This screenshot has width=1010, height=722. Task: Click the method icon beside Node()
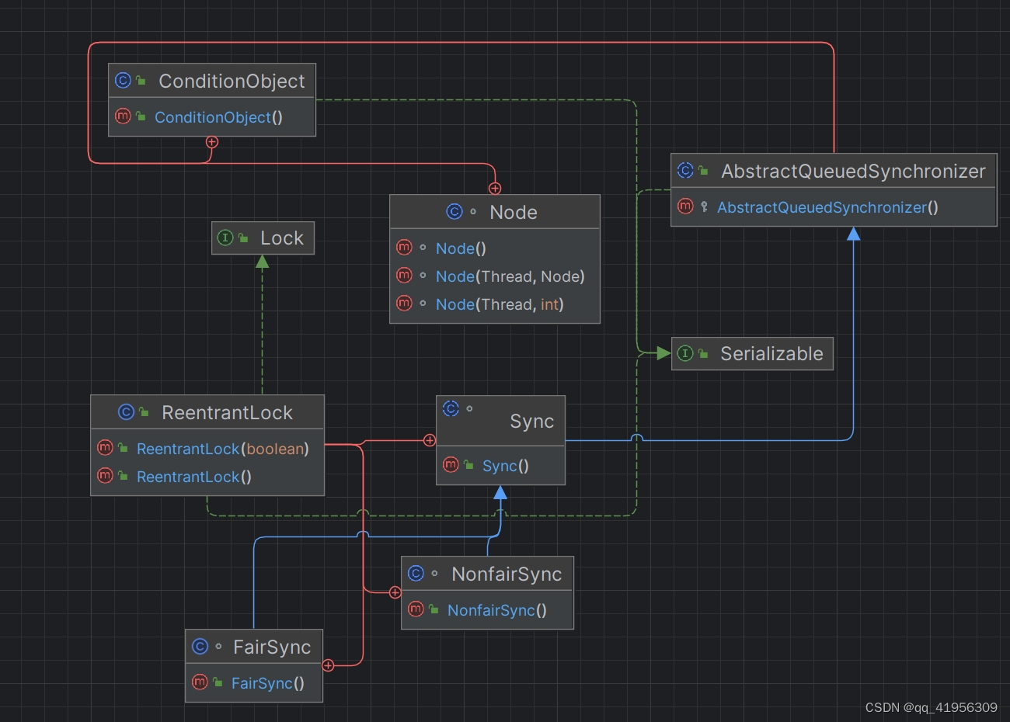coord(404,248)
